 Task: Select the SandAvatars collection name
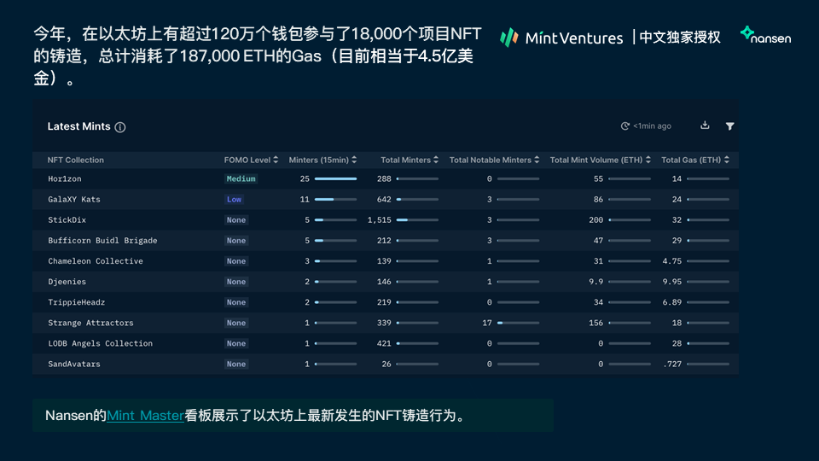click(74, 364)
